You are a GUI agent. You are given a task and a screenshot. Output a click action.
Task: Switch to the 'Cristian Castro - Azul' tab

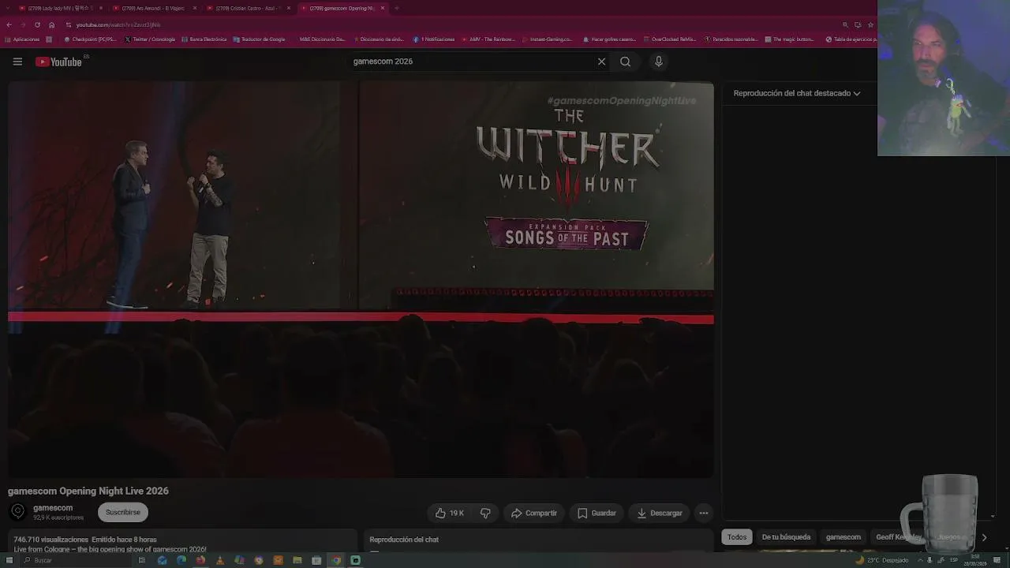coord(246,8)
